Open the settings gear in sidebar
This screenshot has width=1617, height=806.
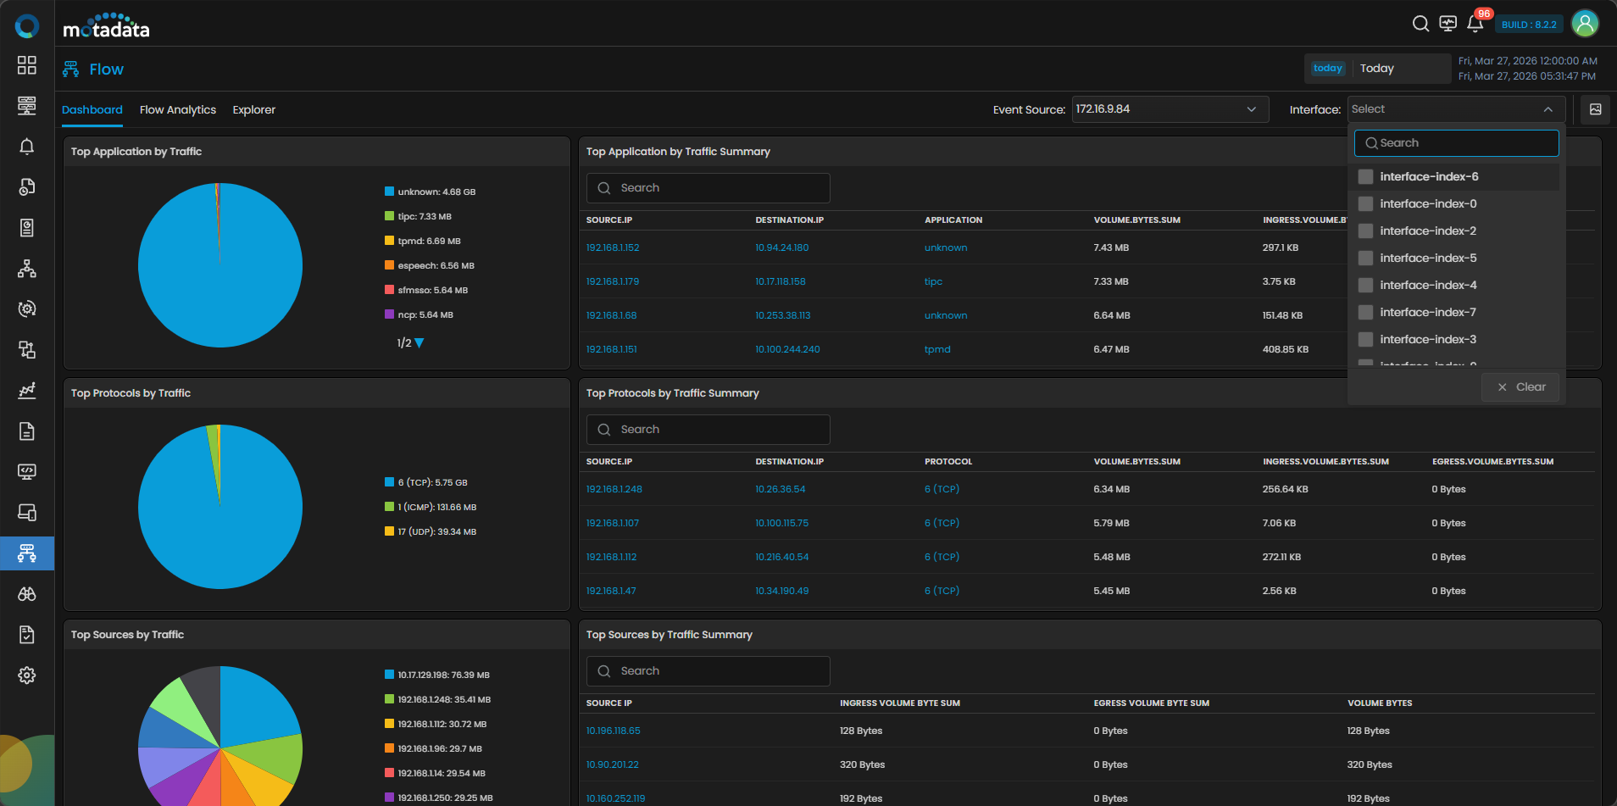click(27, 675)
